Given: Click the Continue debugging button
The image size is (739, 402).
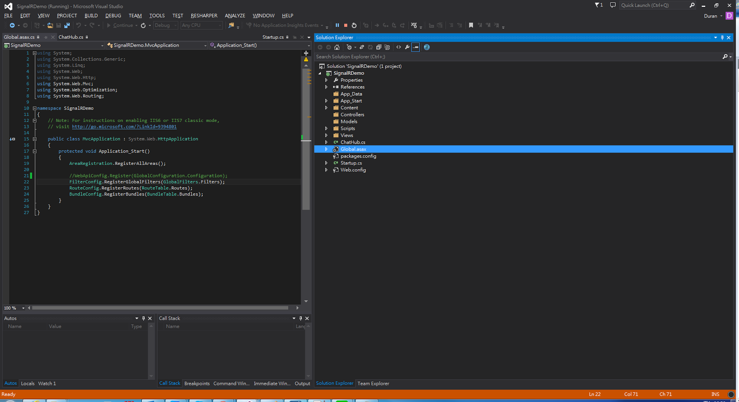Looking at the screenshot, I should pyautogui.click(x=120, y=25).
